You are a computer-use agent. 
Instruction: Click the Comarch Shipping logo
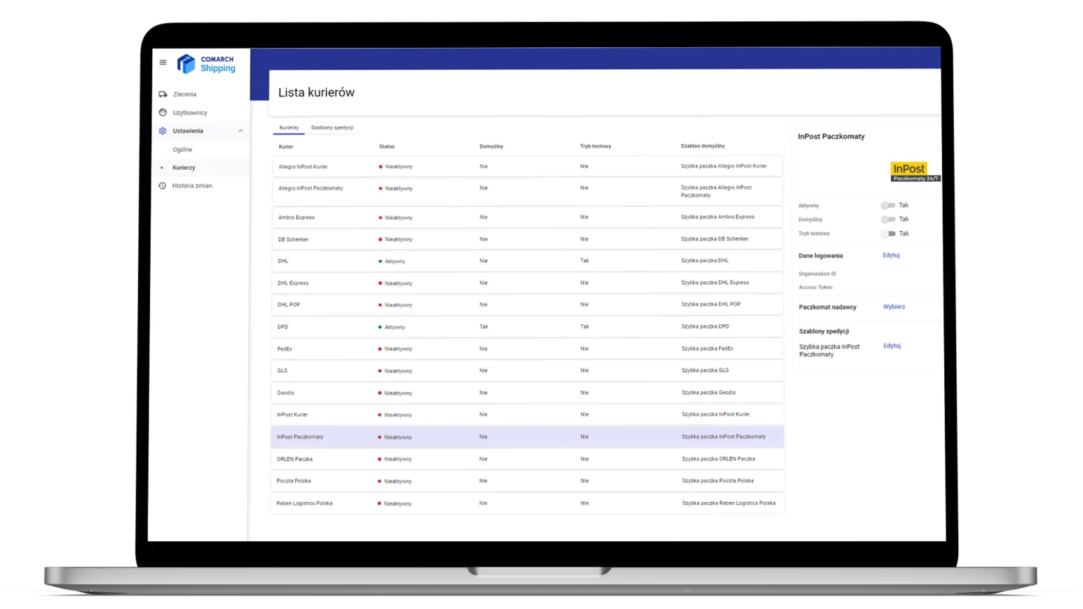coord(206,64)
